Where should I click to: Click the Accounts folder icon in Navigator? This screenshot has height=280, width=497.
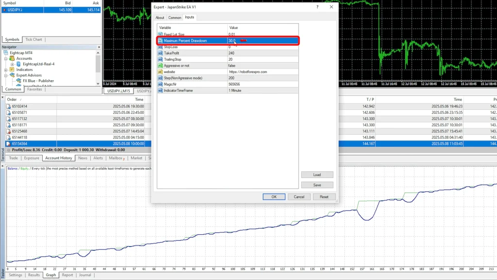(x=12, y=58)
